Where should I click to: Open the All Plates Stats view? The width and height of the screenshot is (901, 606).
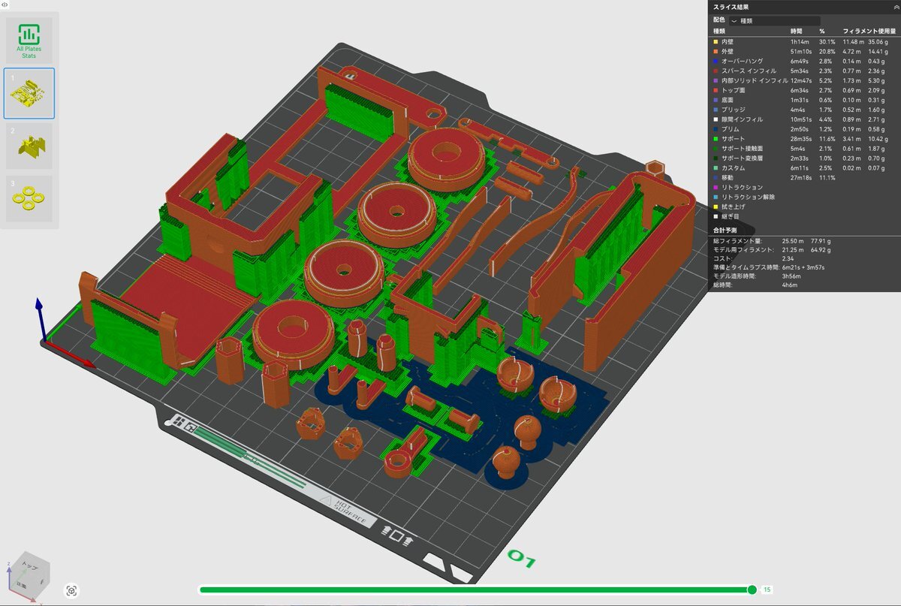click(x=29, y=40)
